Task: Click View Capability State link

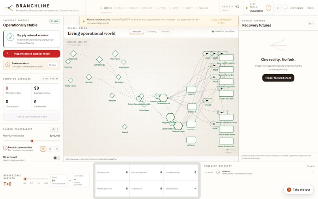Action: click(x=221, y=21)
